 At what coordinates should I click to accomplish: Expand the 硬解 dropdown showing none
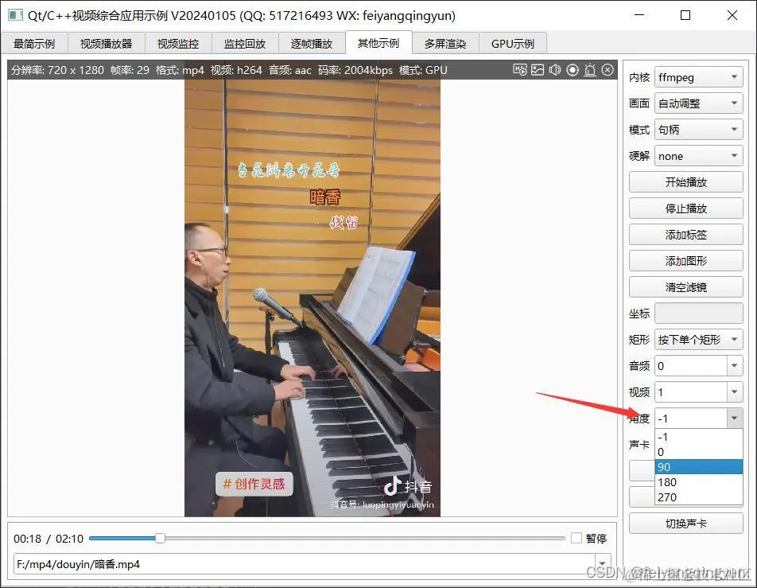698,155
